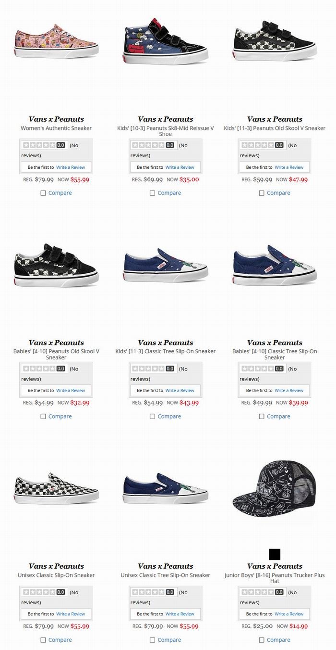The height and width of the screenshot is (650, 336).
Task: Tick Compare for Women's Authentic Sneaker
Action: (x=43, y=193)
